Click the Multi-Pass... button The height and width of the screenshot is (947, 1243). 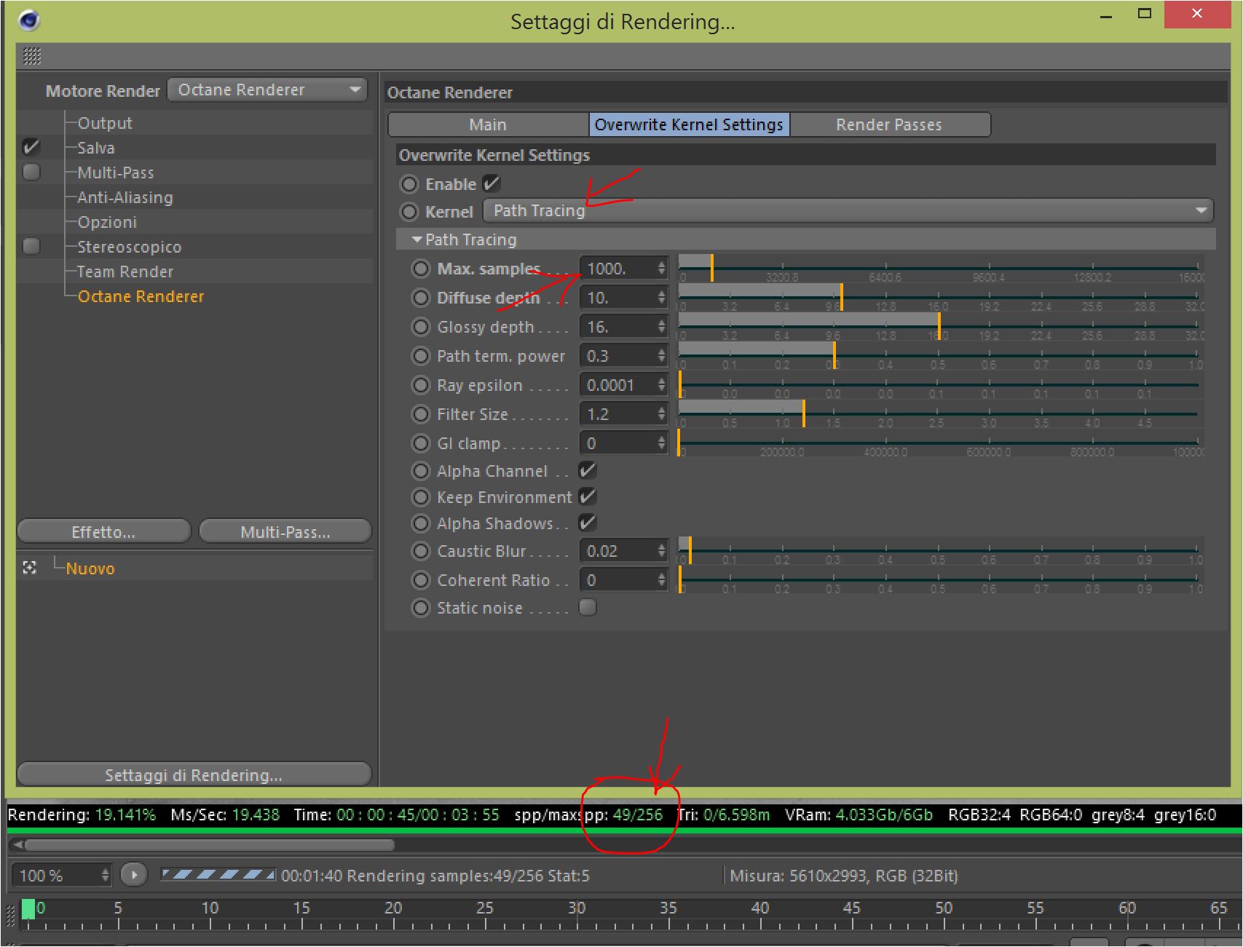[285, 532]
